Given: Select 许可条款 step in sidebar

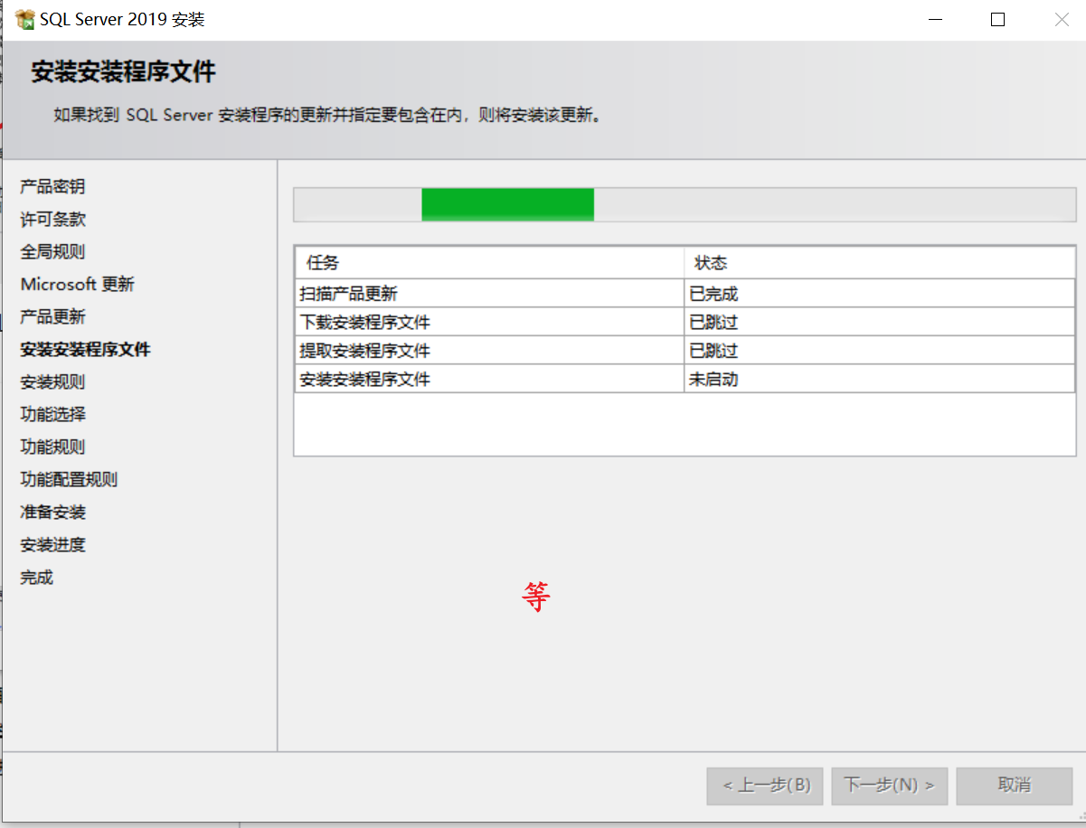Looking at the screenshot, I should tap(52, 220).
